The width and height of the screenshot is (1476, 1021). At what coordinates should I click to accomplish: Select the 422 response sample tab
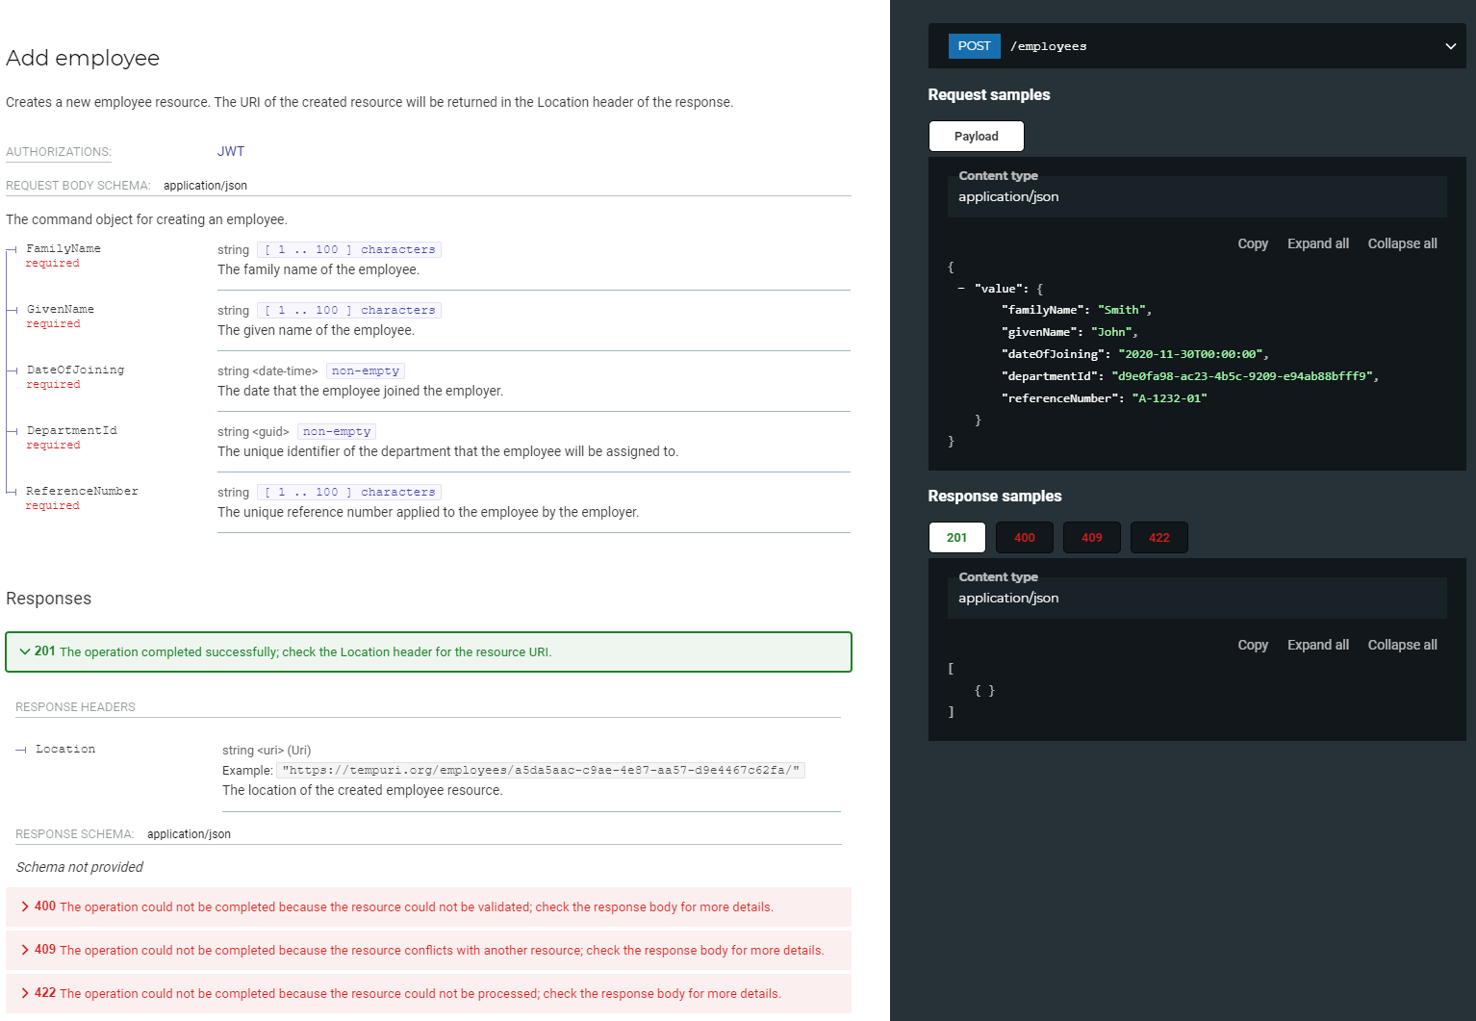pos(1158,537)
